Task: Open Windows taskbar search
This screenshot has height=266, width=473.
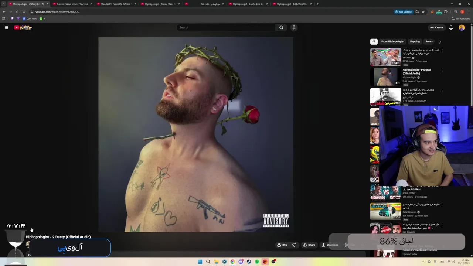Action: pos(208,262)
